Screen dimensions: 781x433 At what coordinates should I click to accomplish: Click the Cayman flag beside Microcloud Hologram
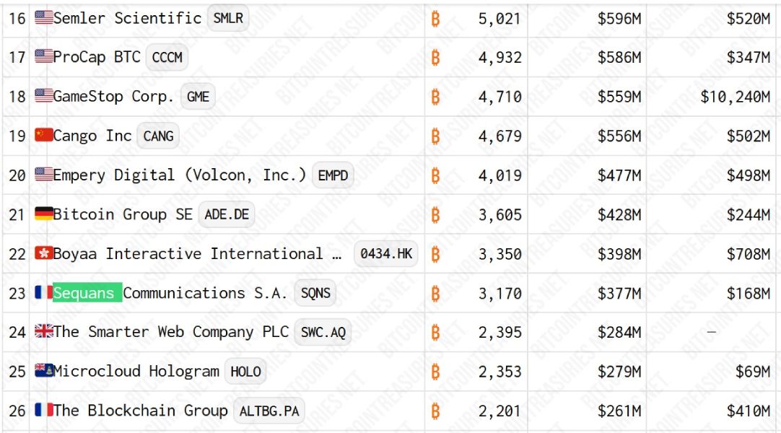coord(44,370)
